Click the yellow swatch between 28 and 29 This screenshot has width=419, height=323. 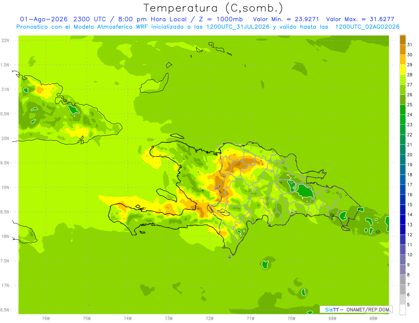point(403,70)
